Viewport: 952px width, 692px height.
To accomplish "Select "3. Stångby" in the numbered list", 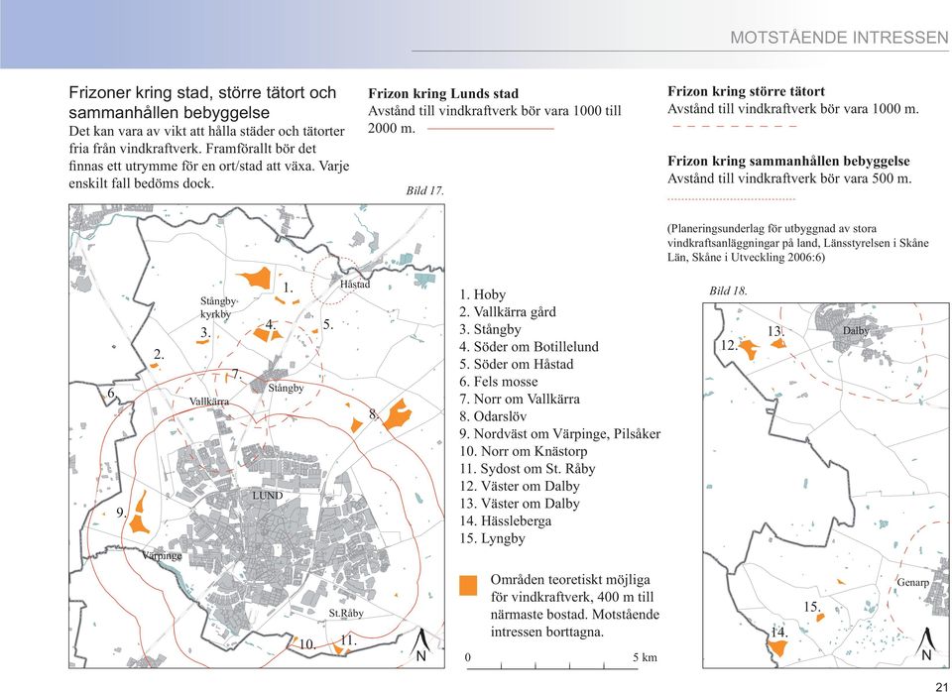I will pos(491,329).
